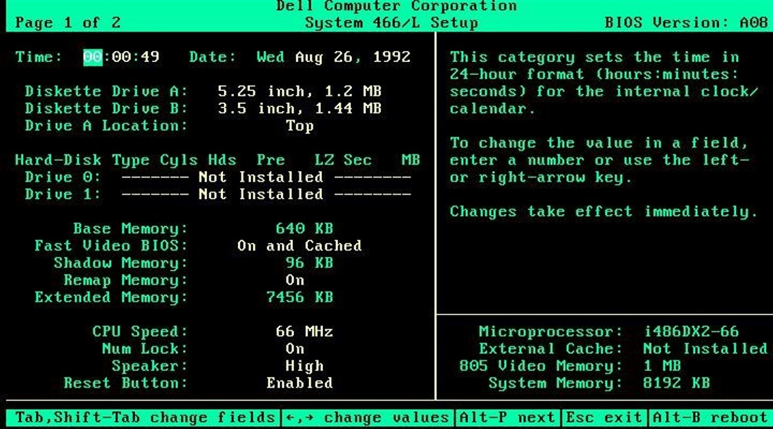This screenshot has height=429, width=773.
Task: Click the arrows change values hint
Action: [x=367, y=417]
